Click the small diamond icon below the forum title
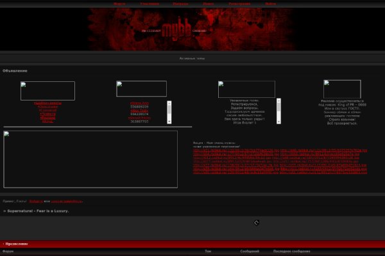The height and width of the screenshot is (256, 385). pyautogui.click(x=256, y=223)
